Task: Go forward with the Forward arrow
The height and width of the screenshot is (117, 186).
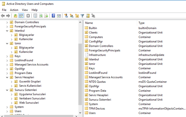Action: [x=8, y=16]
